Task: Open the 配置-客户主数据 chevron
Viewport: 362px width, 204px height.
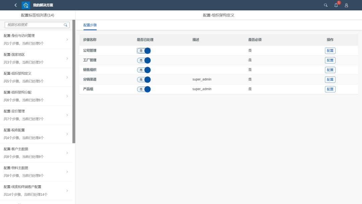Action: pyautogui.click(x=67, y=153)
